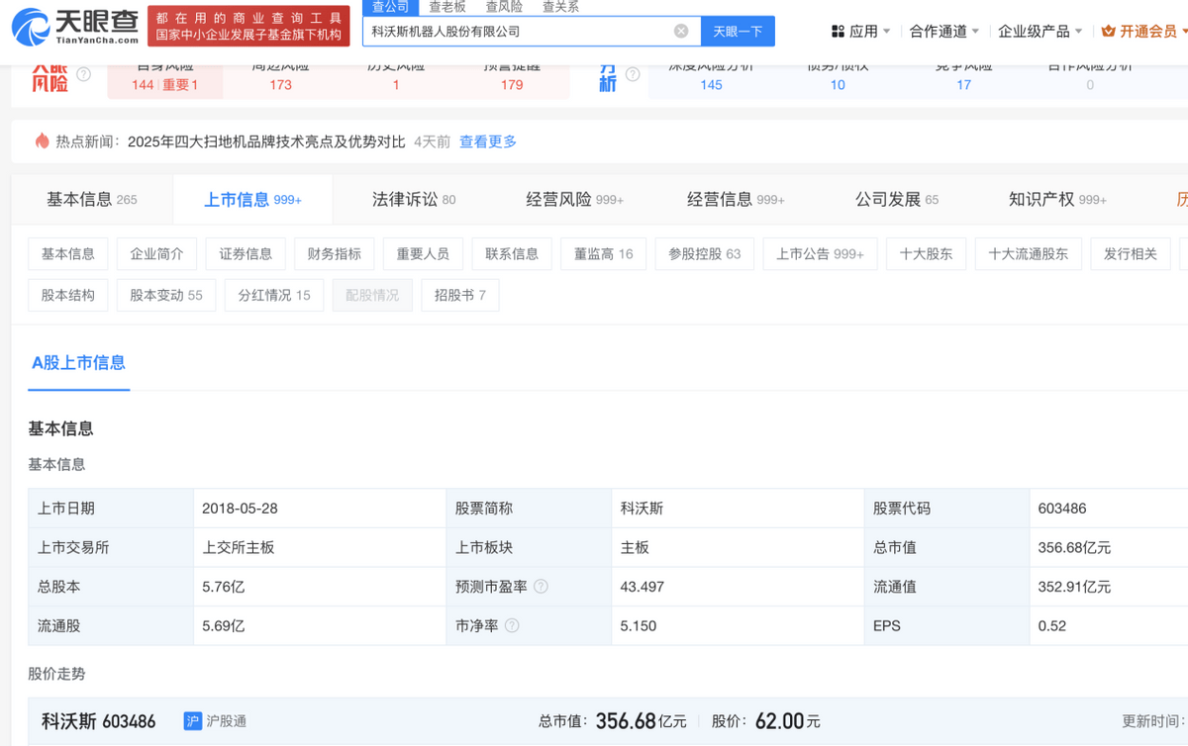Open the 经营信息 999+ tab

[736, 200]
